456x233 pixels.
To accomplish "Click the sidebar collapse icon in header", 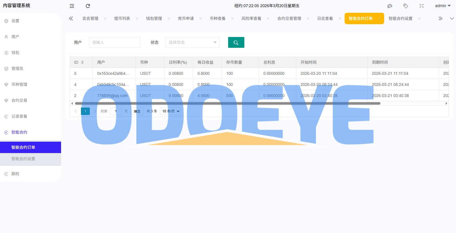I will click(x=72, y=6).
